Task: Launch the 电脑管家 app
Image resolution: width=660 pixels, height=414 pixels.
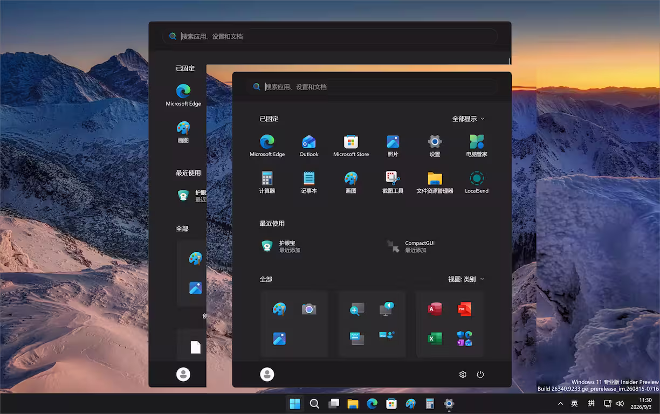Action: point(477,146)
